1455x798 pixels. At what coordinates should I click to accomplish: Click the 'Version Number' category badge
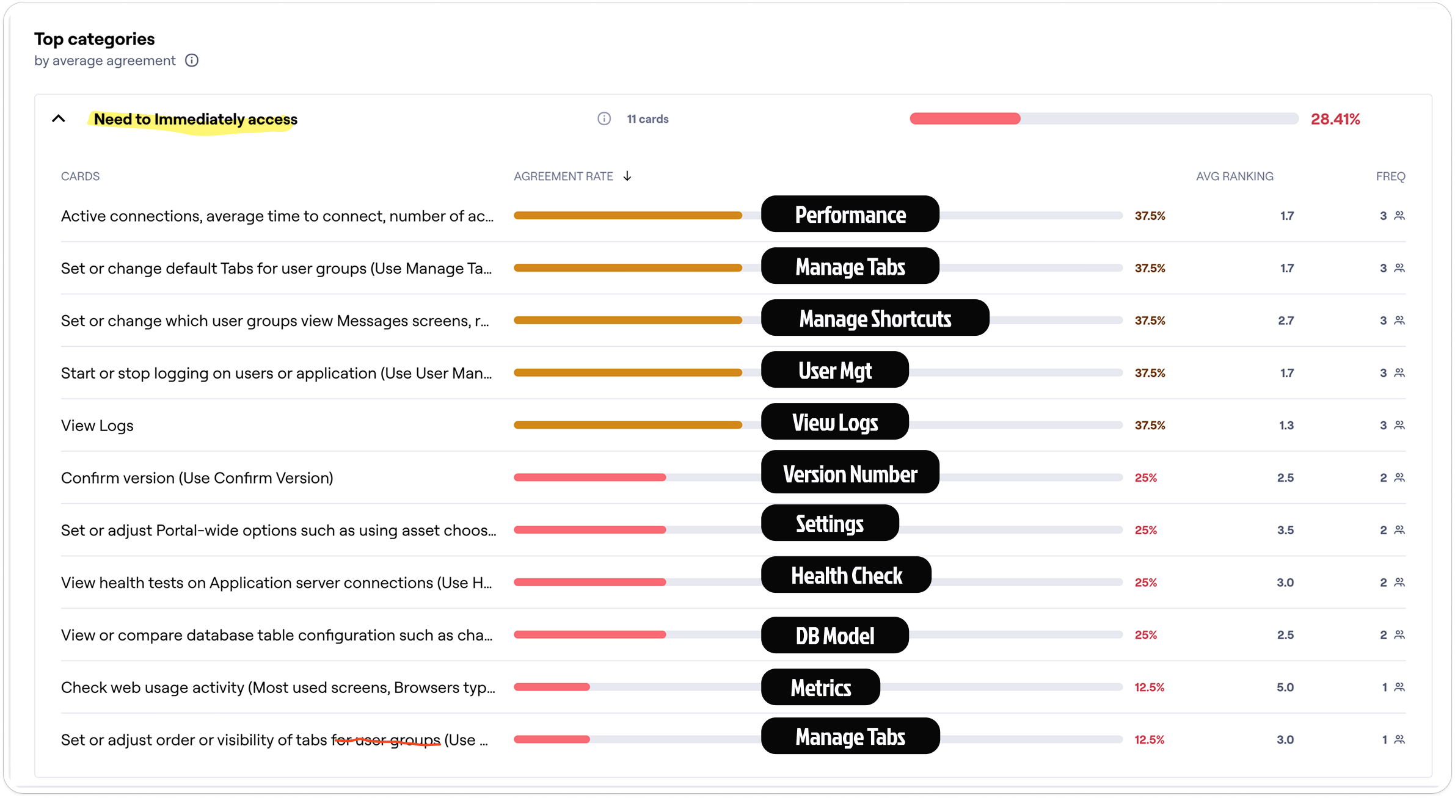(x=850, y=473)
